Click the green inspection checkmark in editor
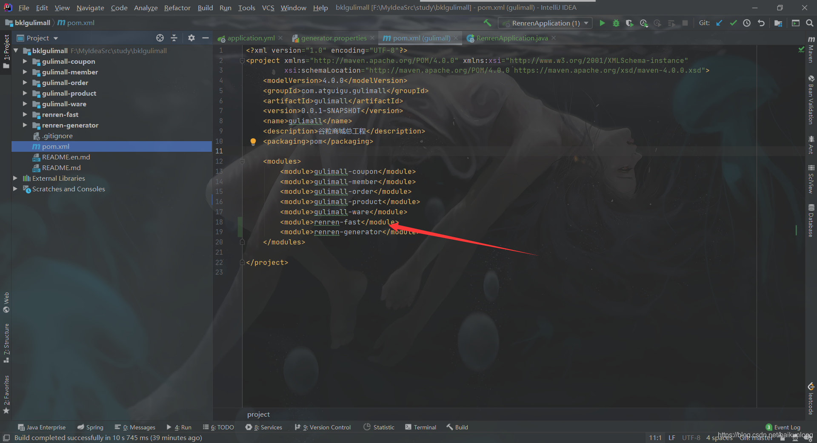817x443 pixels. point(802,50)
